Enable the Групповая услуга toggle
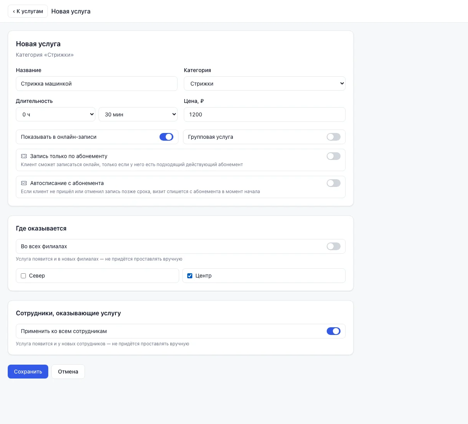The height and width of the screenshot is (424, 468). [x=334, y=137]
